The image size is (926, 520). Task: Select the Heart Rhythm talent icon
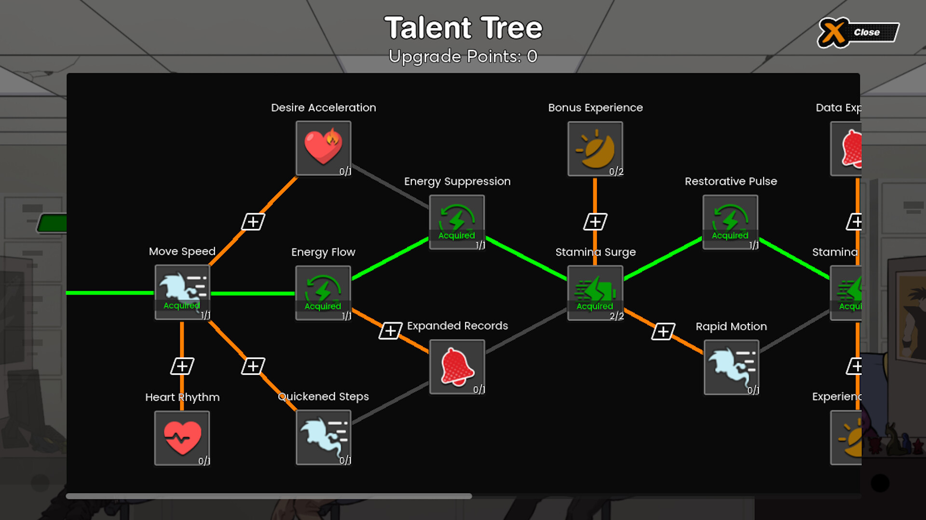(x=182, y=438)
